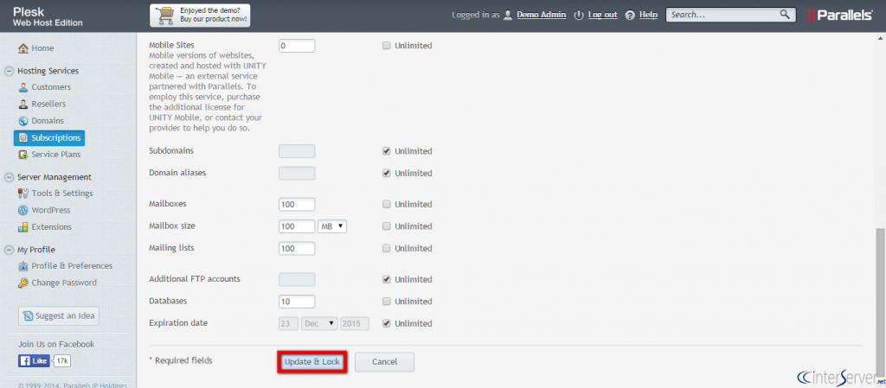This screenshot has height=388, width=886.
Task: Collapse the Hosting Services section
Action: (x=9, y=71)
